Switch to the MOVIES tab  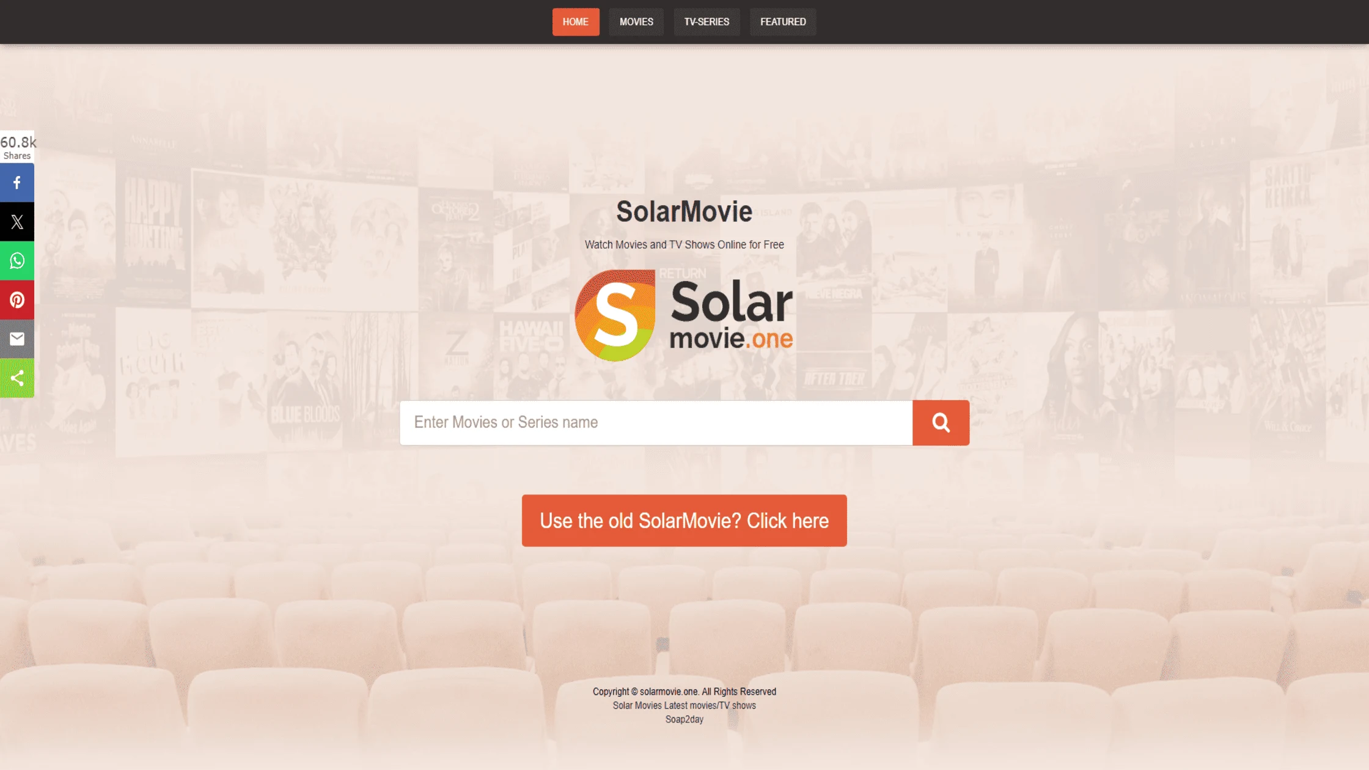[x=636, y=22]
